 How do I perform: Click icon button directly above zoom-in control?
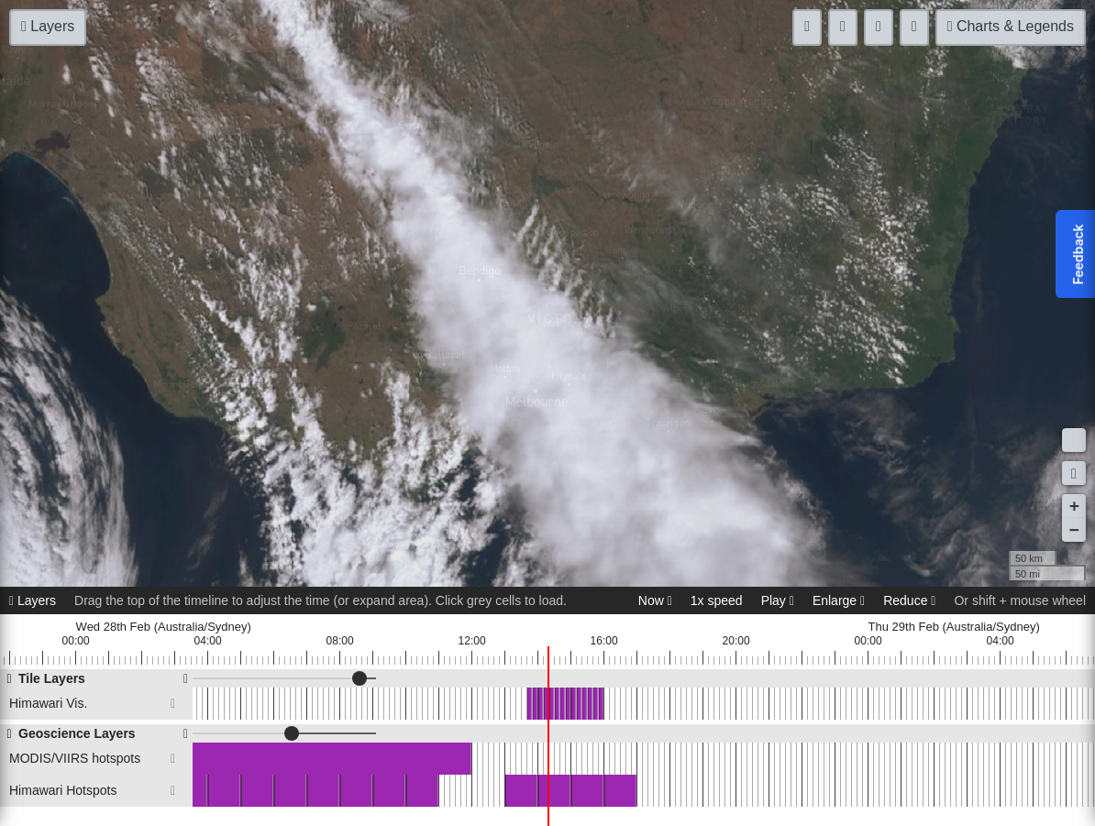click(1073, 473)
